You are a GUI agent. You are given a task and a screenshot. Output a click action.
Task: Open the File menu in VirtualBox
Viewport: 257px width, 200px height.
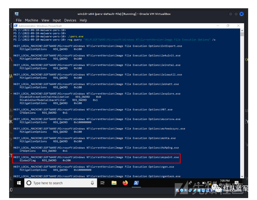(x=18, y=20)
